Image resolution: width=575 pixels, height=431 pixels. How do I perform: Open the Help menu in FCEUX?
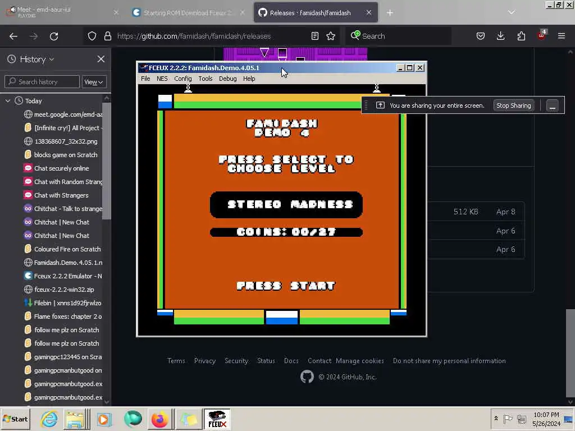tap(249, 79)
